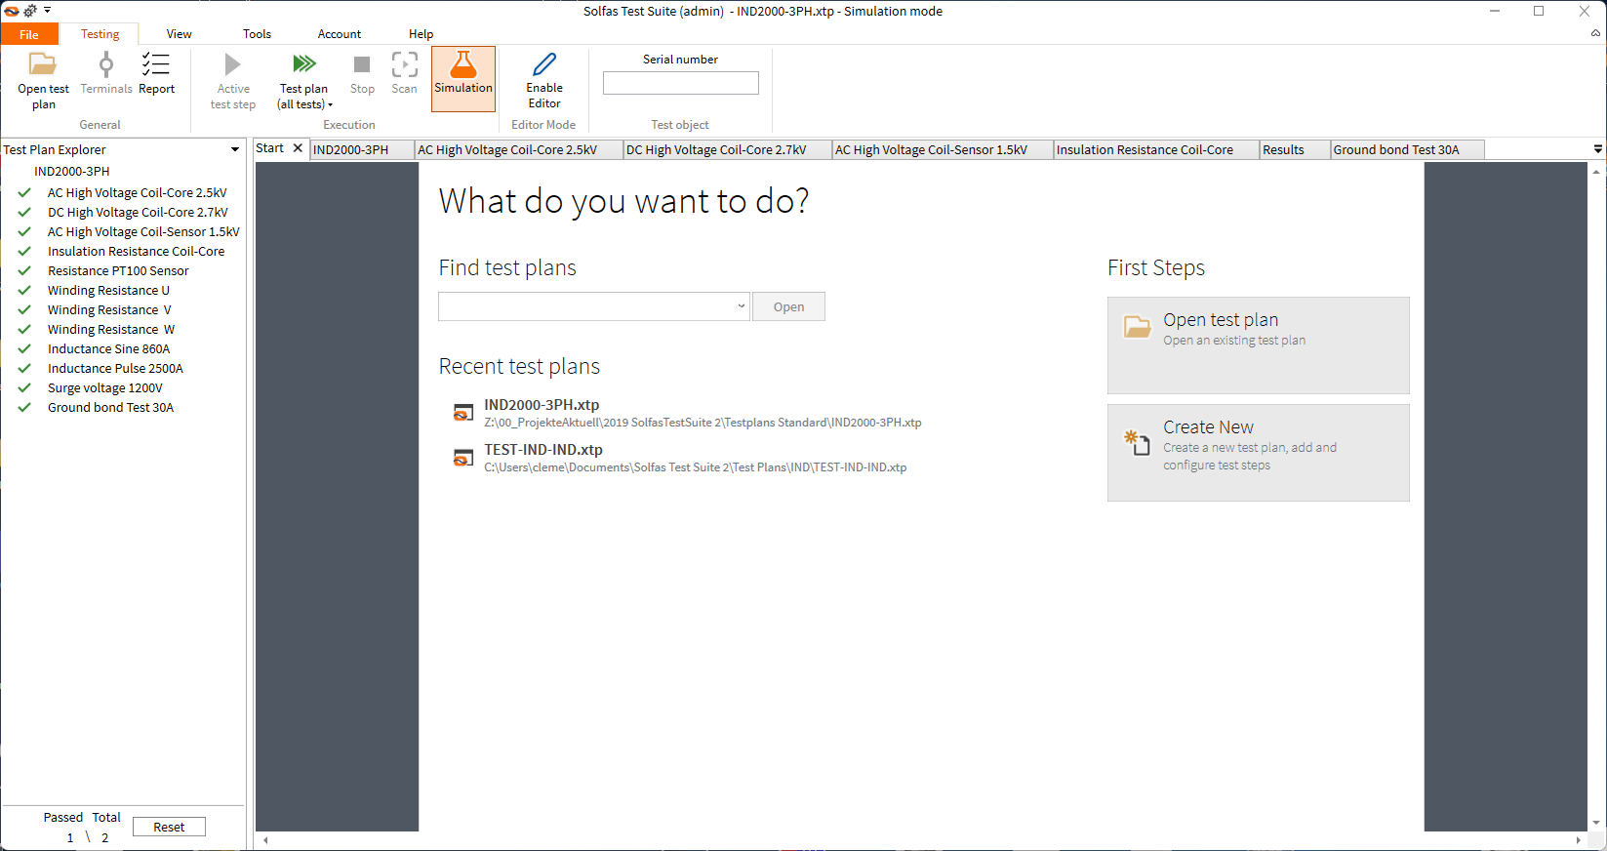1607x851 pixels.
Task: Select Surge voltage 1200V step
Action: click(x=105, y=387)
